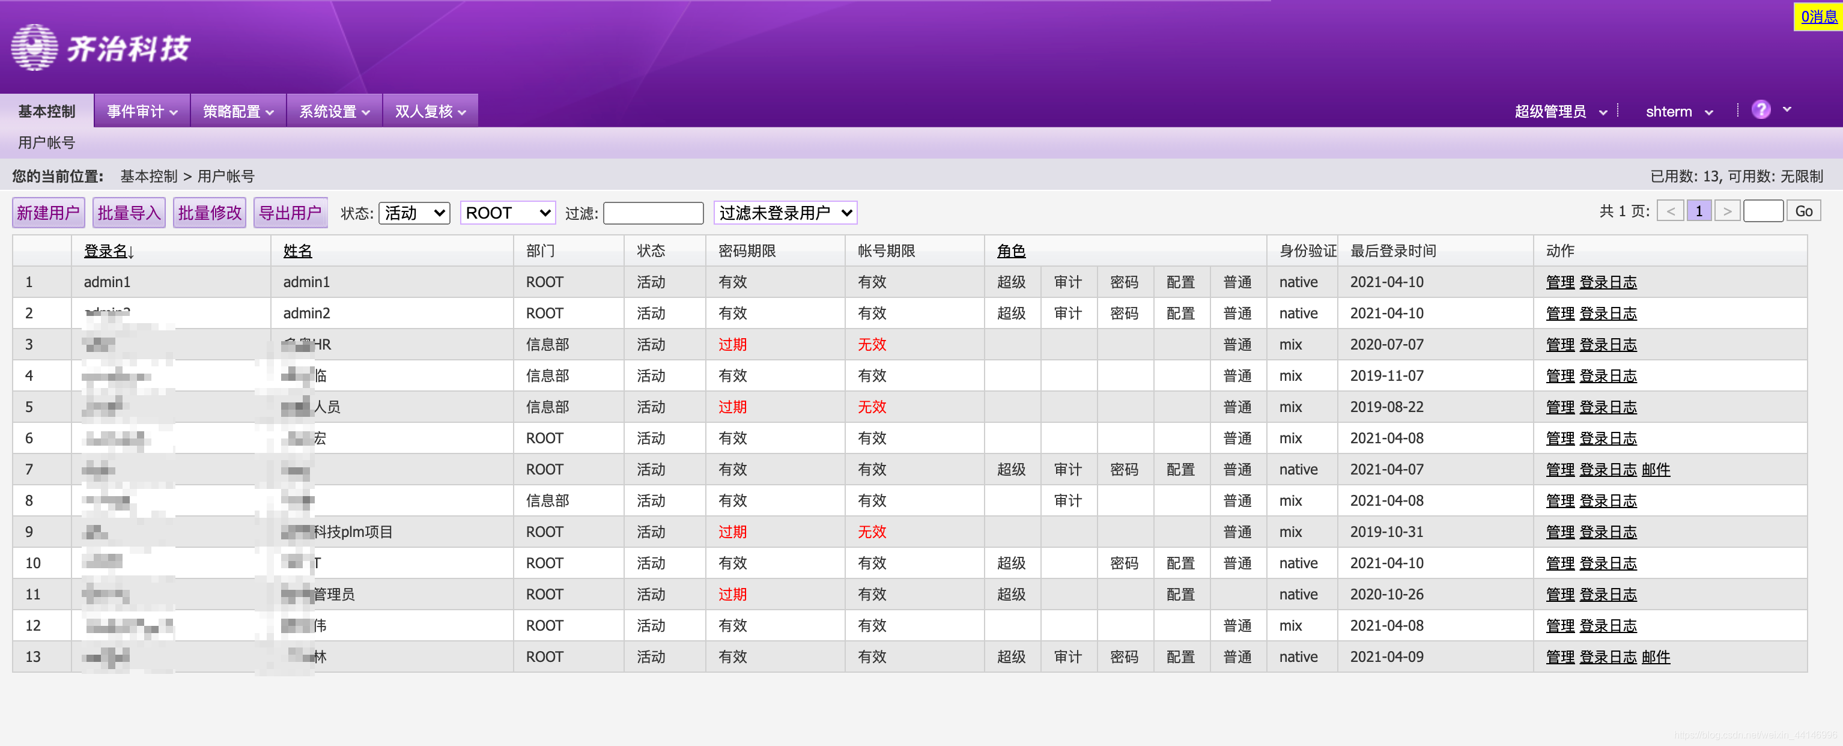The height and width of the screenshot is (746, 1843).
Task: Open the 策略配置 menu
Action: pyautogui.click(x=238, y=111)
